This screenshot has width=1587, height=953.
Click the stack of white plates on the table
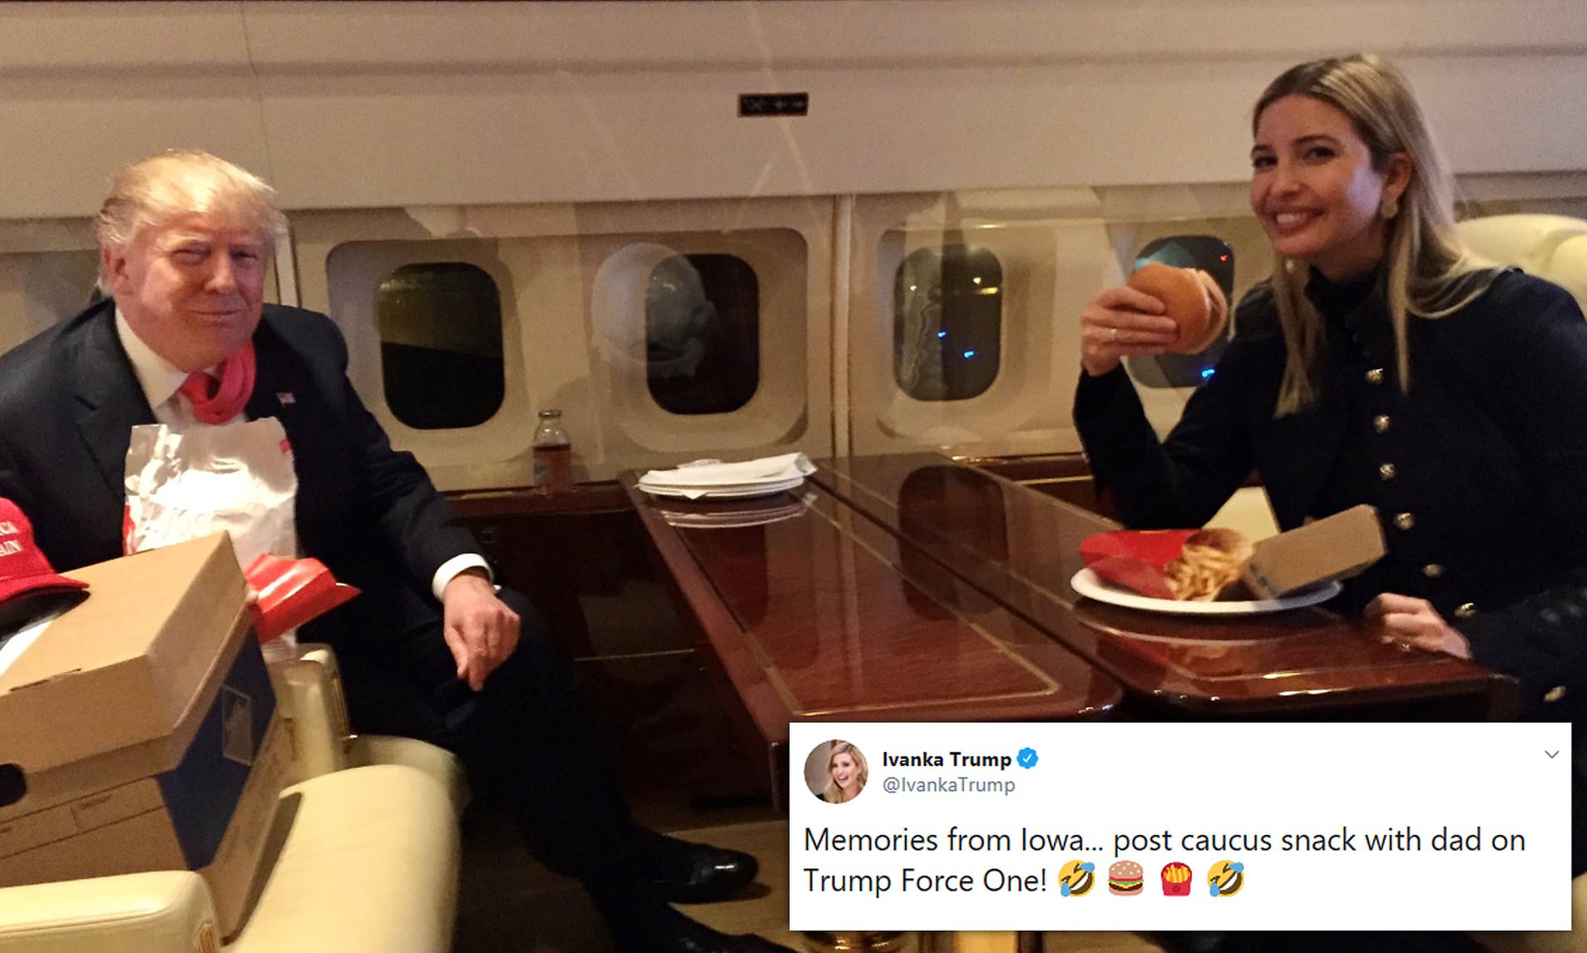[x=725, y=476]
